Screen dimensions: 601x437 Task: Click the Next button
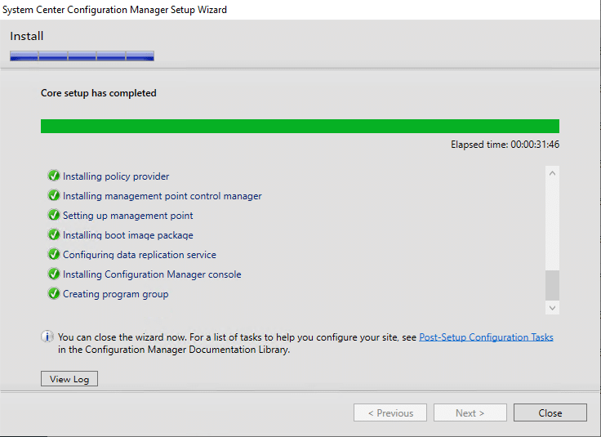click(x=470, y=413)
